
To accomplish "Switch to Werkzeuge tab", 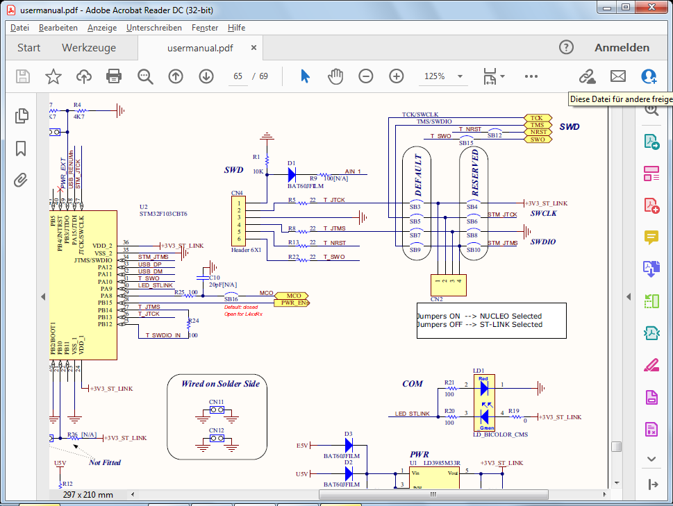I will point(89,48).
